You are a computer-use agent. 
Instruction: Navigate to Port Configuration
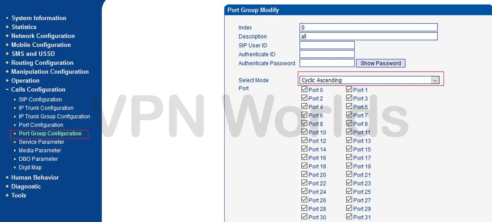[41, 125]
